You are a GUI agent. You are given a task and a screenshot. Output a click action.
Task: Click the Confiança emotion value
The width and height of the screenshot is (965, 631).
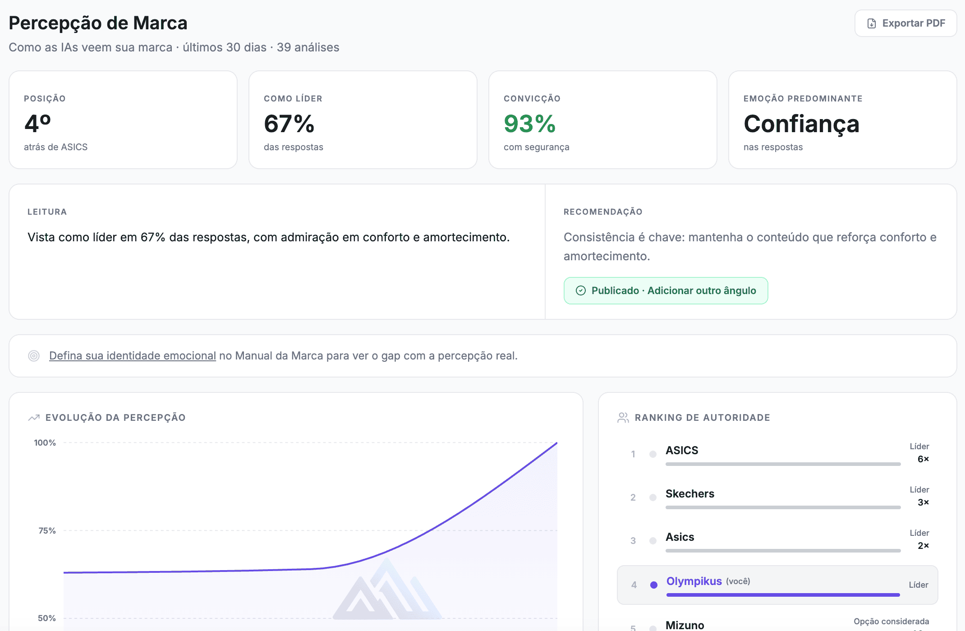point(801,124)
